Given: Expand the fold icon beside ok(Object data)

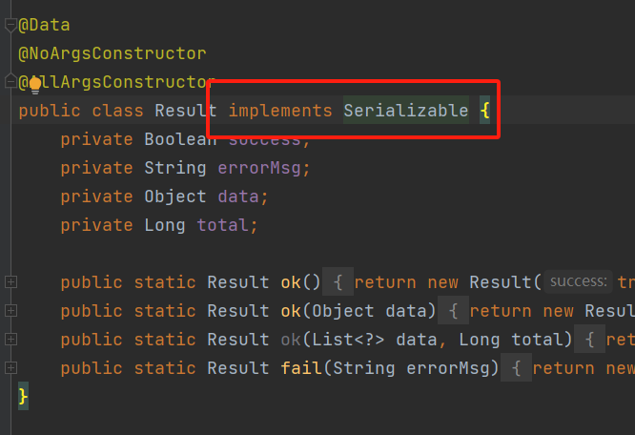Looking at the screenshot, I should click(x=10, y=311).
